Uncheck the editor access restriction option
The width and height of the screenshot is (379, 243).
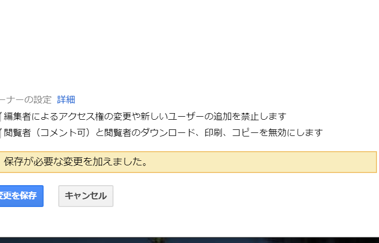click(x=1, y=117)
